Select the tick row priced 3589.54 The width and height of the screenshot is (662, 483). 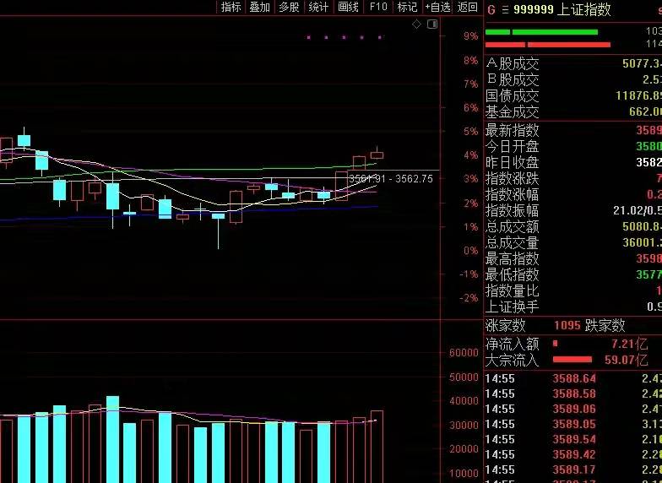pyautogui.click(x=572, y=439)
